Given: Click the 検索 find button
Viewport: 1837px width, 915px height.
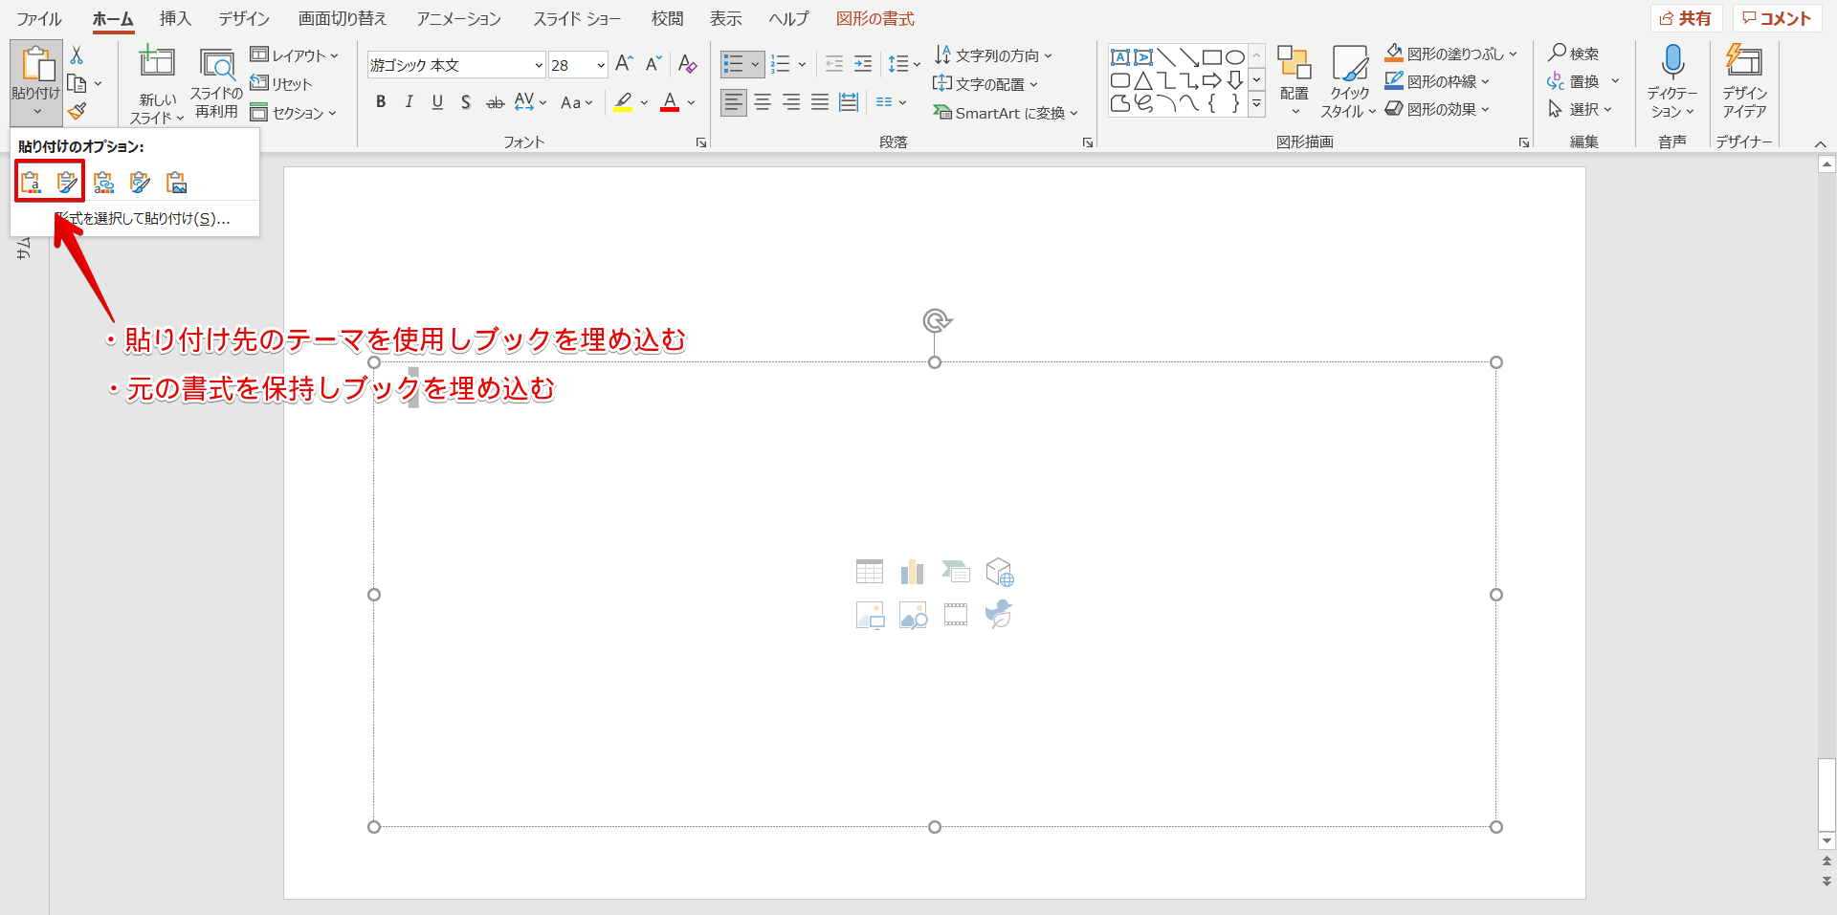Looking at the screenshot, I should 1574,54.
